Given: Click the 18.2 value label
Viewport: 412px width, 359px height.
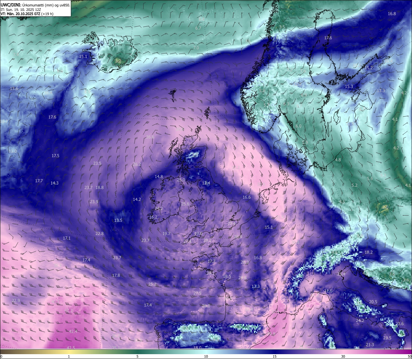Looking at the screenshot, I should pos(369,252).
